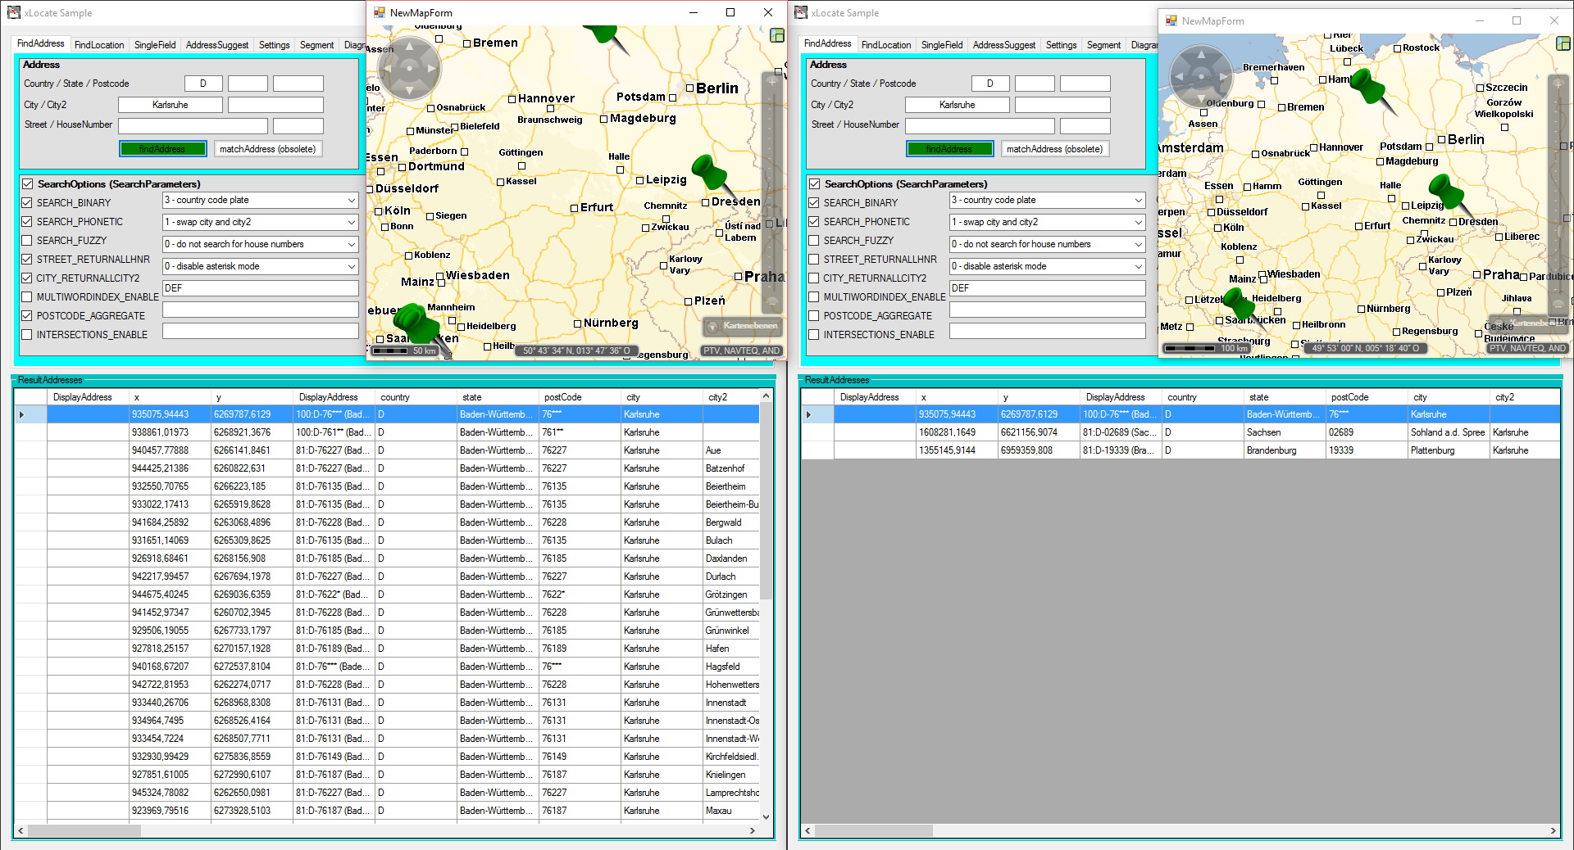Switch to FindLocation tab in left window

[99, 45]
